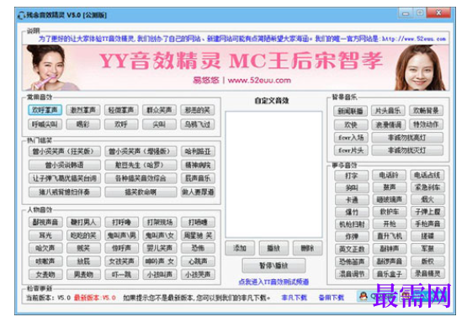Play the 周星驰 笑 effect

(x=198, y=235)
